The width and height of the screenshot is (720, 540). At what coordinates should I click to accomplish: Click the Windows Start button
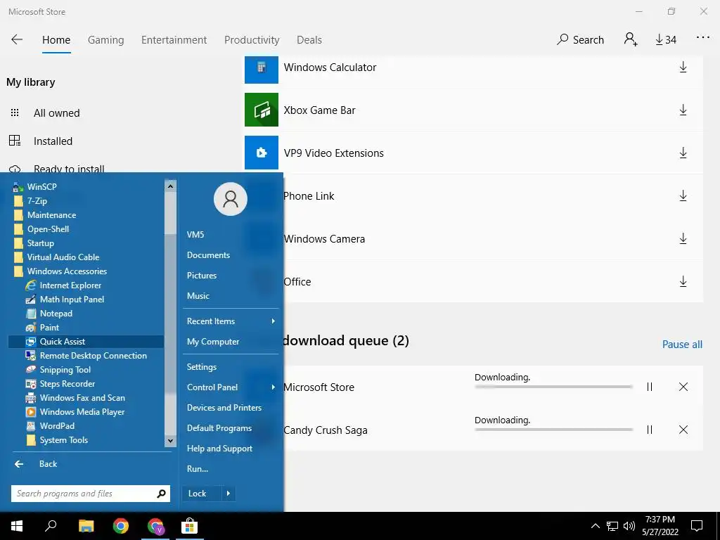click(x=17, y=526)
